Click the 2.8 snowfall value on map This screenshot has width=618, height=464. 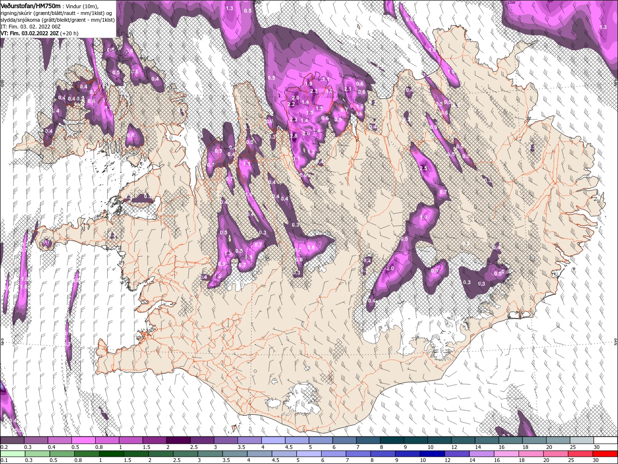294,136
